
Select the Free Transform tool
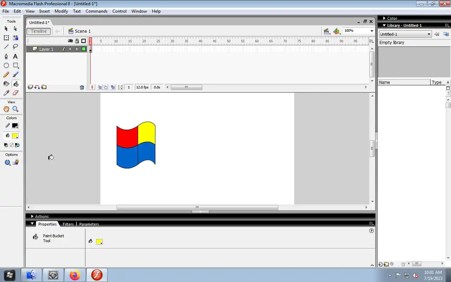pyautogui.click(x=6, y=38)
